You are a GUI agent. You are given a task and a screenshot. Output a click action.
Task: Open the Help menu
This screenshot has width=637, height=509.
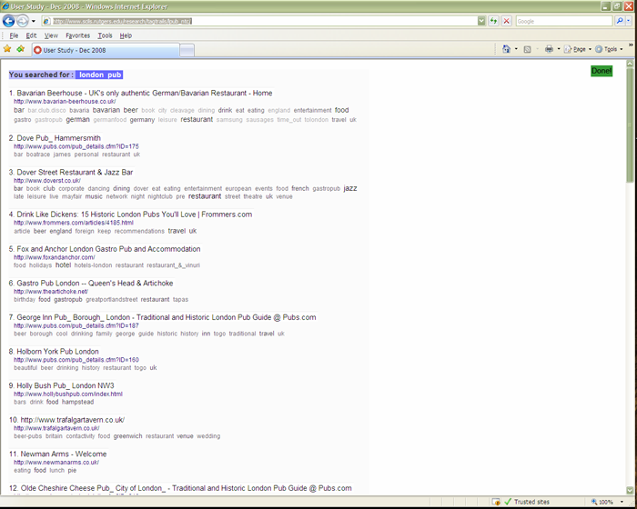[x=126, y=35]
